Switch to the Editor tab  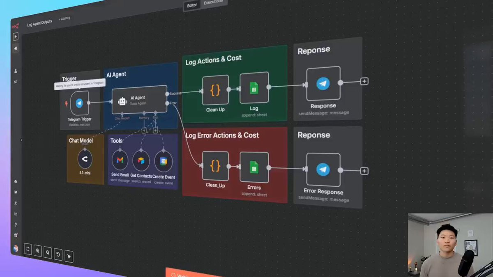192,5
